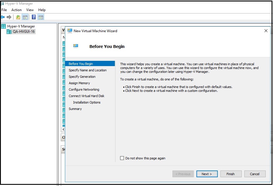Select the Hyper-V Manager root node
The height and width of the screenshot is (186, 273).
coord(21,26)
